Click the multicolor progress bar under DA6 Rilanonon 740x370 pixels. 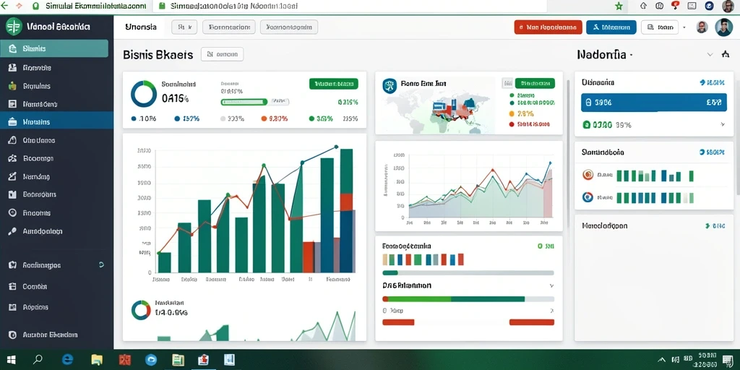tap(468, 298)
